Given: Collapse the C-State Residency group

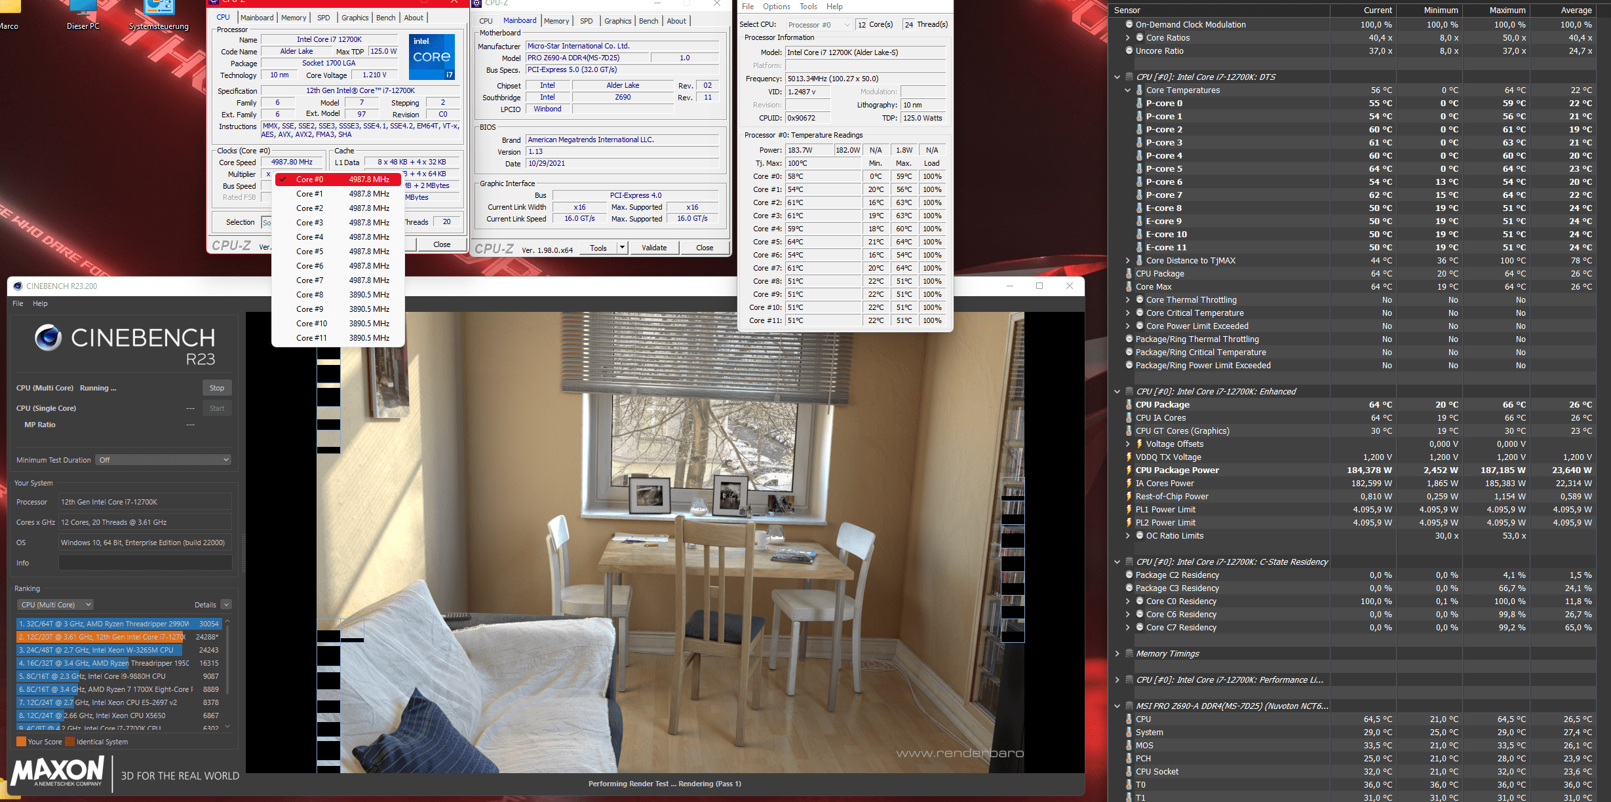Looking at the screenshot, I should coord(1117,562).
